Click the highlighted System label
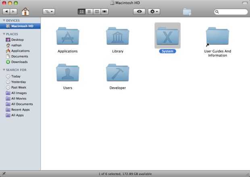This screenshot has width=250, height=177. pyautogui.click(x=167, y=51)
